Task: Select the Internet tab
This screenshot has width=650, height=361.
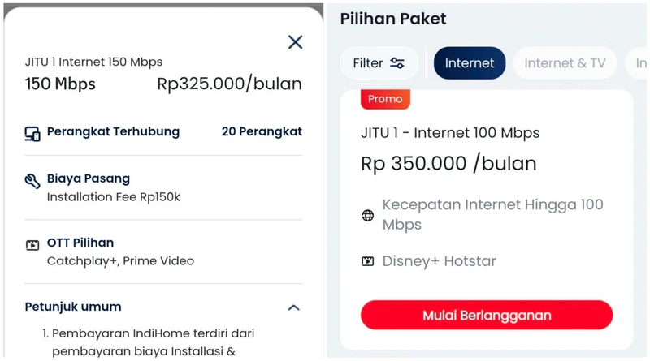Action: pos(470,63)
